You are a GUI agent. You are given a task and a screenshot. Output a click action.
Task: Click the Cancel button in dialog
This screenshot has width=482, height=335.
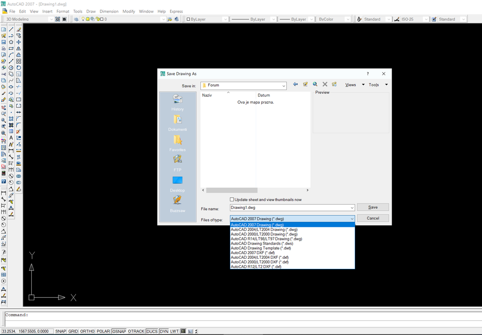click(373, 218)
